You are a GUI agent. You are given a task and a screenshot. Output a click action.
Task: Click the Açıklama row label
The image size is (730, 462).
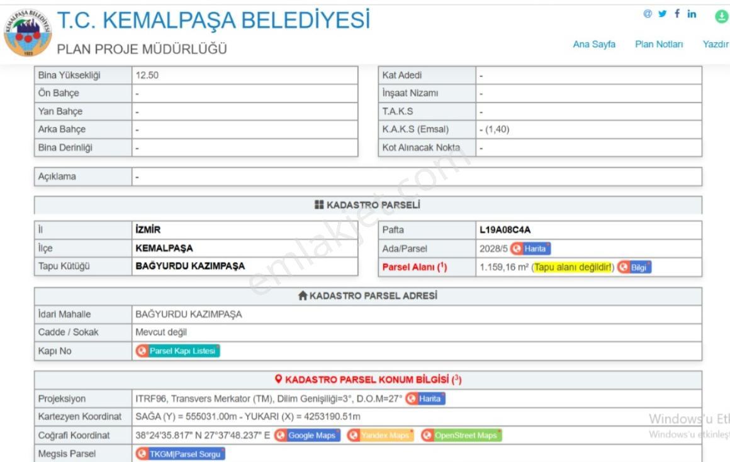(x=57, y=177)
